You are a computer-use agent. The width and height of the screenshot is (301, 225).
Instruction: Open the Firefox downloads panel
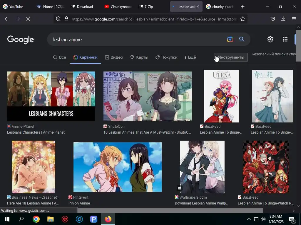tap(283, 19)
